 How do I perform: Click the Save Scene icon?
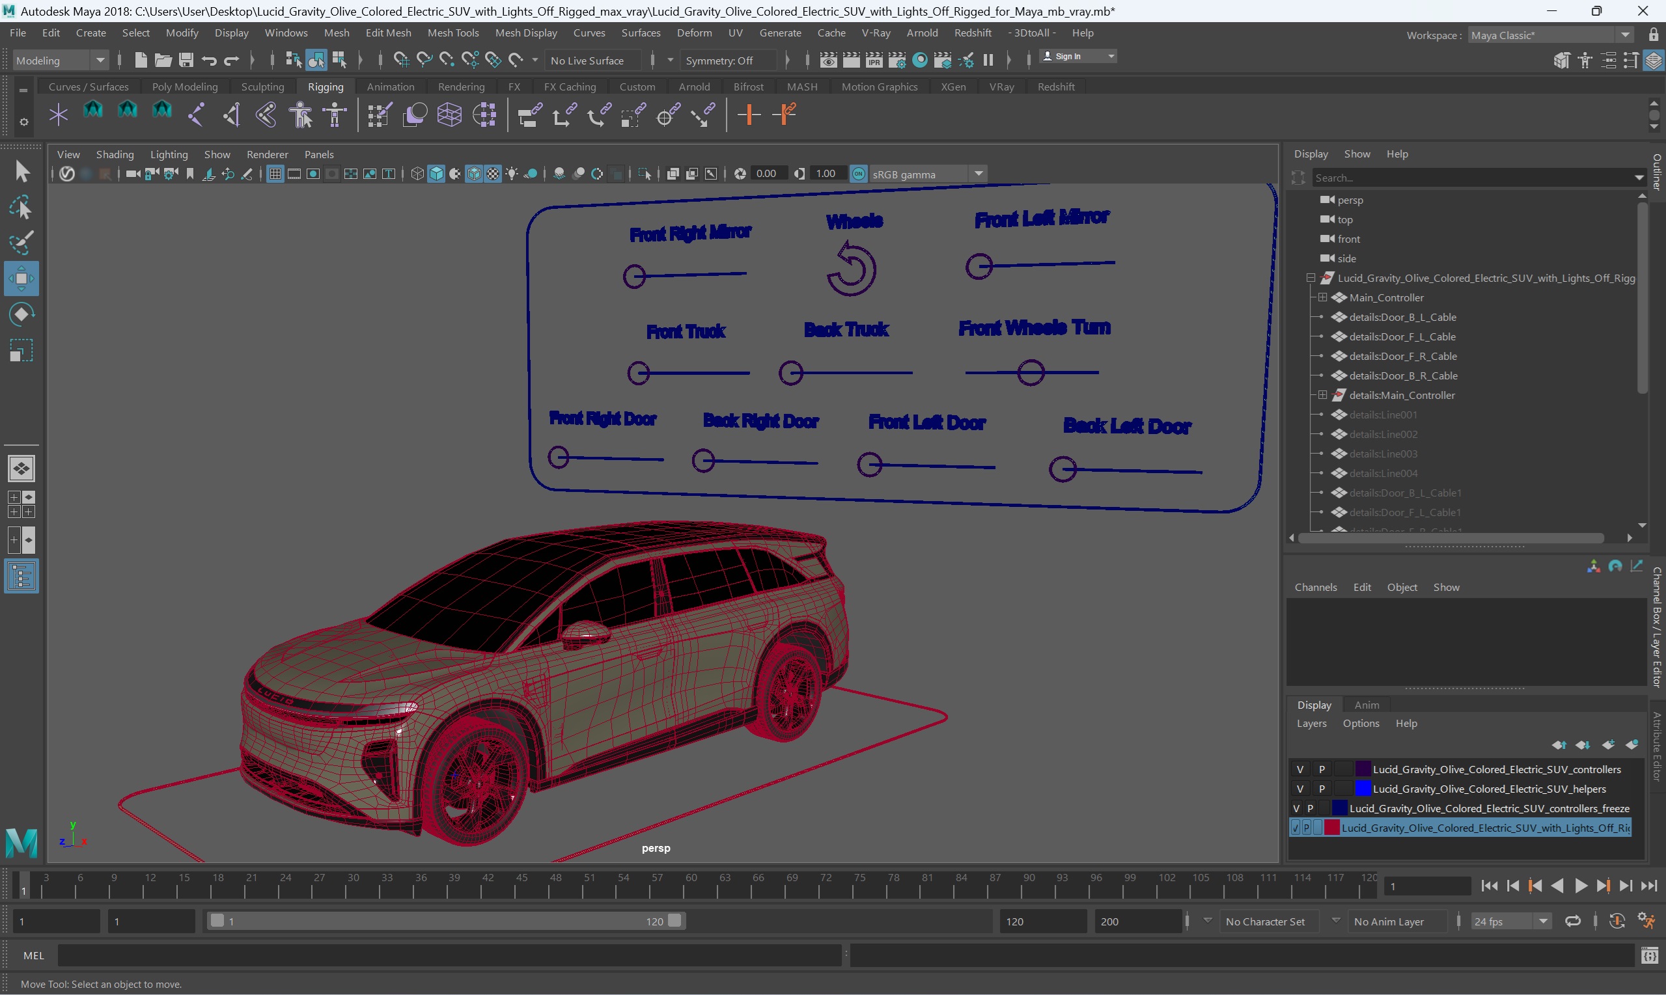[186, 61]
